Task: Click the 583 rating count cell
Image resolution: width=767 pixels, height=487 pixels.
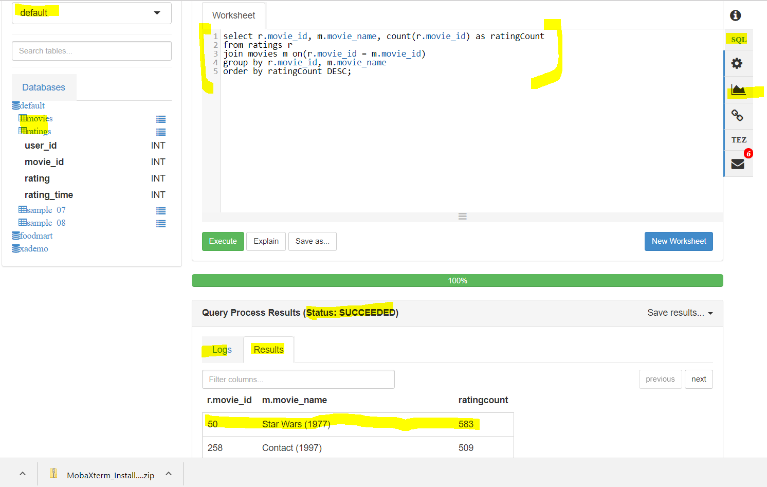Action: coord(466,424)
